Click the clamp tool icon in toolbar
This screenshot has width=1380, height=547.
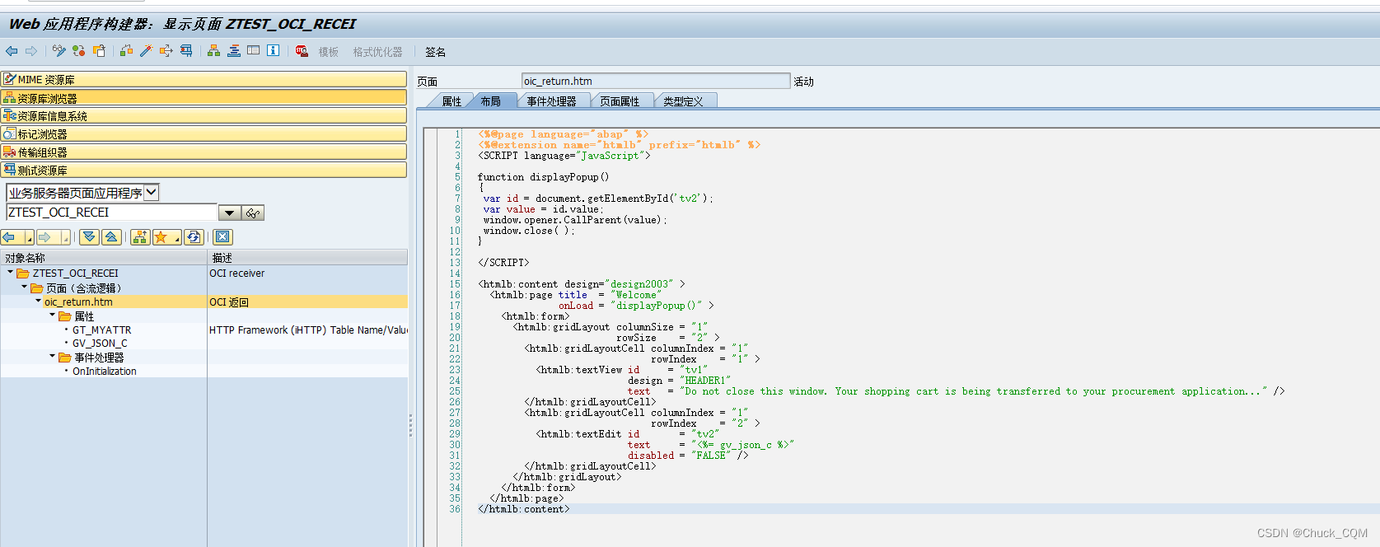pos(186,51)
